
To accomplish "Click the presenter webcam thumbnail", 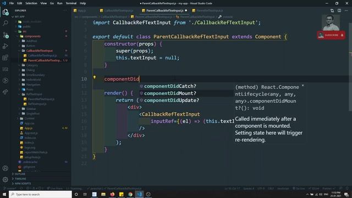I will tap(331, 23).
